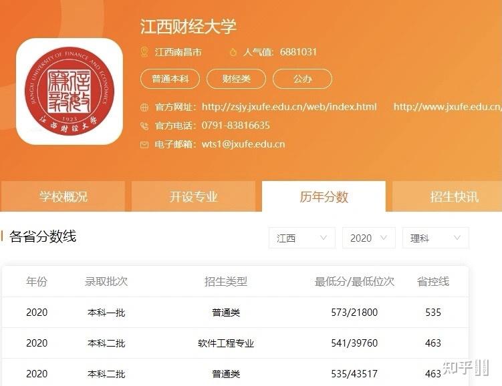This screenshot has height=386, width=502.
Task: Click the 年份 column header
Action: [37, 281]
